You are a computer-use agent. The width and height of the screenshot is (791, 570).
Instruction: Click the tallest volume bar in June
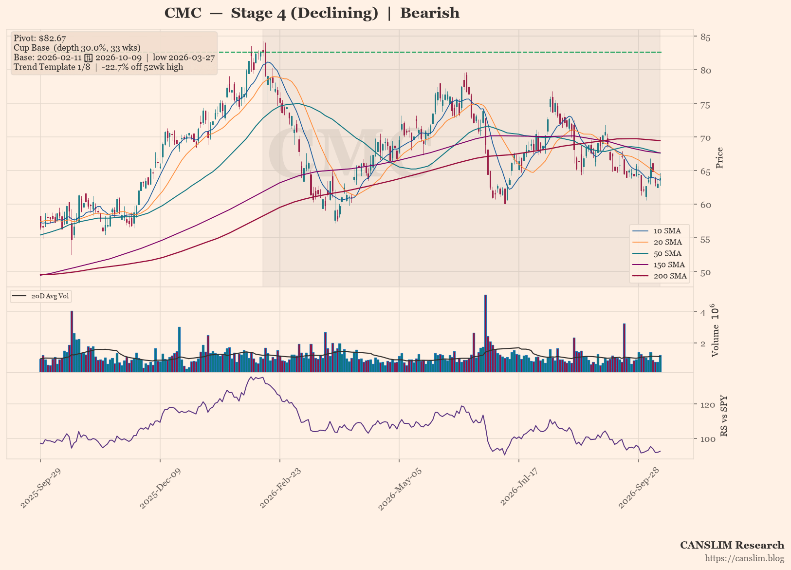485,334
